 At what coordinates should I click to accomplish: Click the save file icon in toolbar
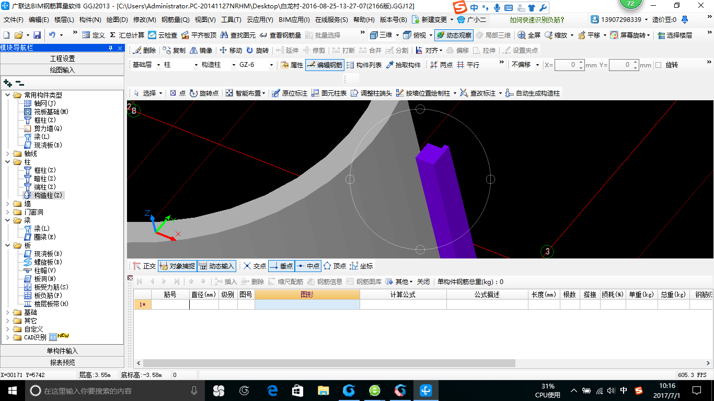tap(37, 35)
